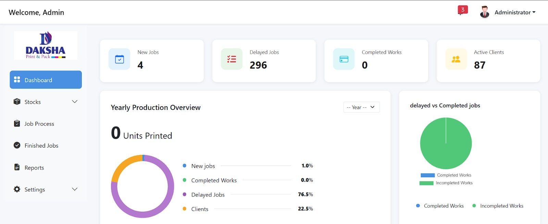
Task: Click the Delayed Jobs checklist icon
Action: click(x=232, y=59)
